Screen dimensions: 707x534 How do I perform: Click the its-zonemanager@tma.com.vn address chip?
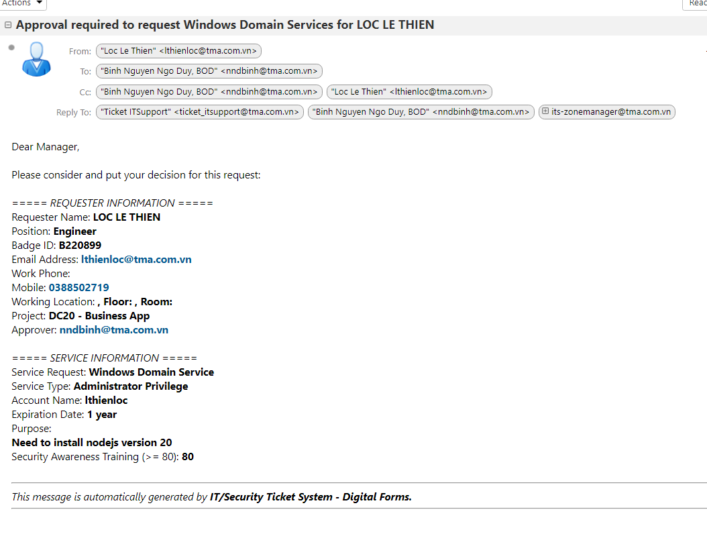pyautogui.click(x=611, y=112)
